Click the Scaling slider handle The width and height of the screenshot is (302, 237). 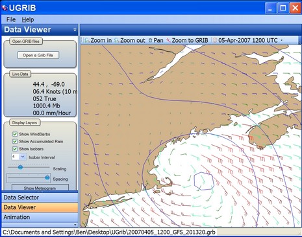pos(20,167)
